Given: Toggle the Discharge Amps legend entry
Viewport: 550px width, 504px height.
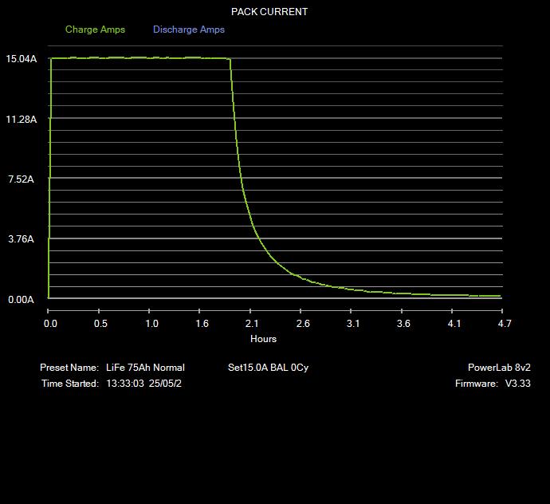Looking at the screenshot, I should click(189, 30).
